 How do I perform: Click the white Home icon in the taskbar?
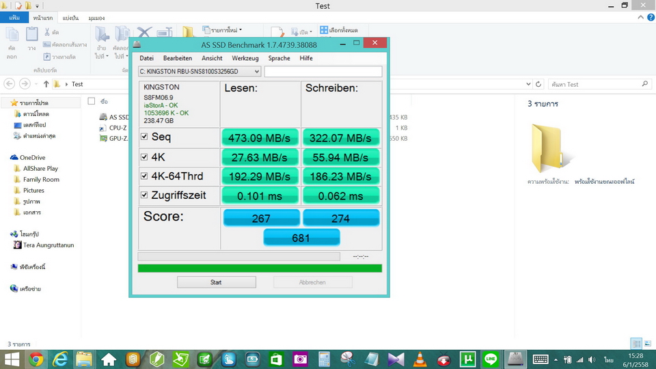click(109, 359)
